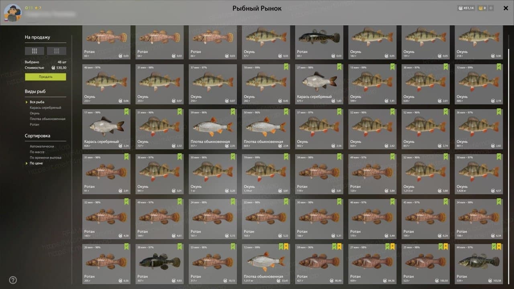Image resolution: width=514 pixels, height=289 pixels.
Task: Choose the Окунь 218 г card
Action: pyautogui.click(x=479, y=42)
